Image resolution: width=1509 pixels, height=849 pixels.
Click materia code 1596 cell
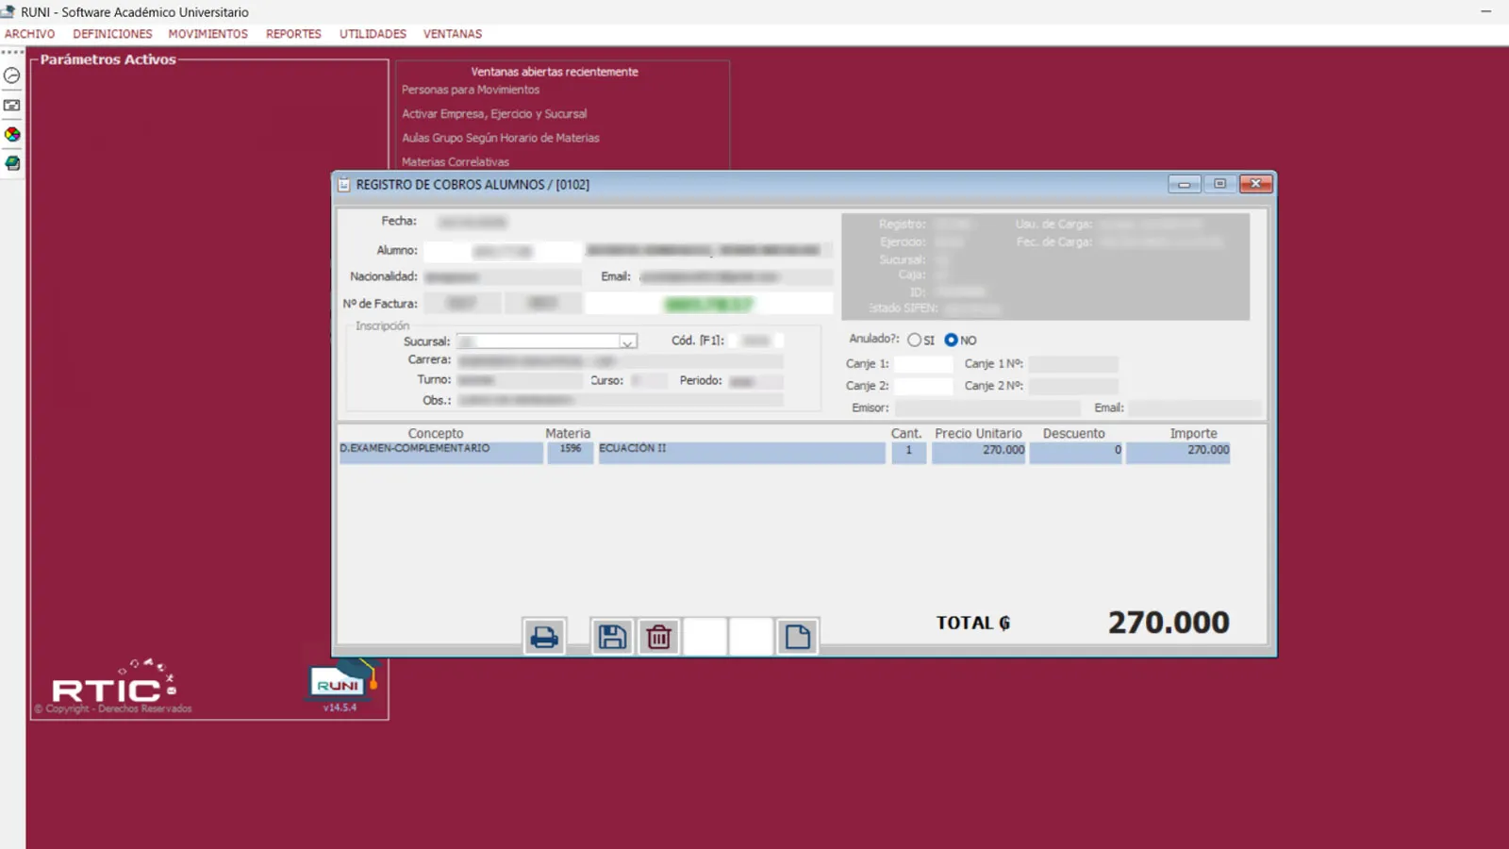pyautogui.click(x=571, y=452)
